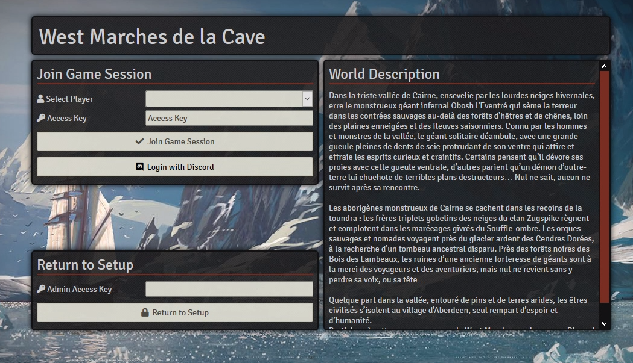
Task: Click the key icon beside Admin Access Key
Action: pos(40,289)
